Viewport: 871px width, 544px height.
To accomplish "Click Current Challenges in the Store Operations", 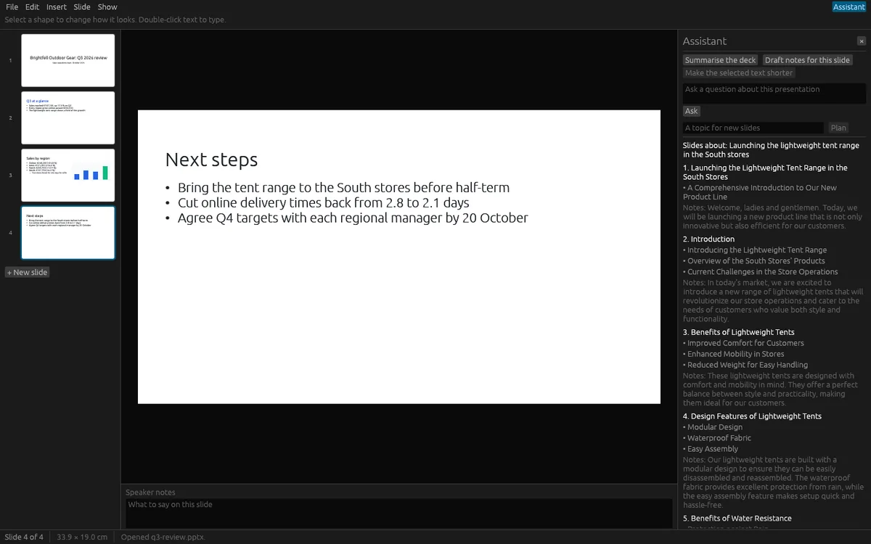I will (761, 271).
